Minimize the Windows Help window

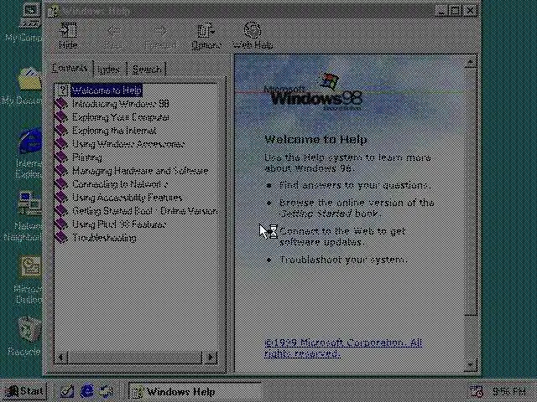(441, 11)
